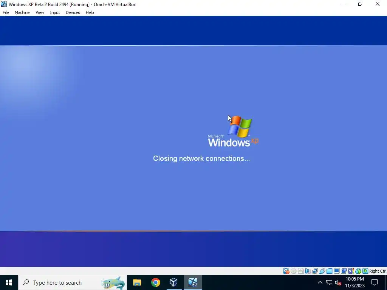387x290 pixels.
Task: Open the Machine menu
Action: (x=22, y=12)
